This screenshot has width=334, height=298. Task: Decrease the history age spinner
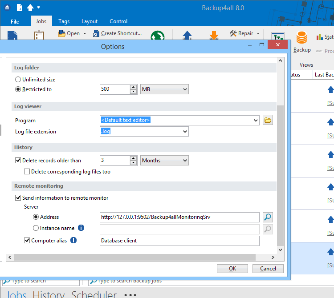point(133,163)
